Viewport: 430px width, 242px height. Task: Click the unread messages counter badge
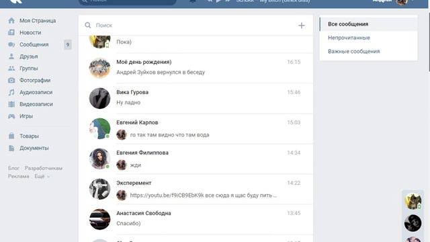[x=68, y=44]
